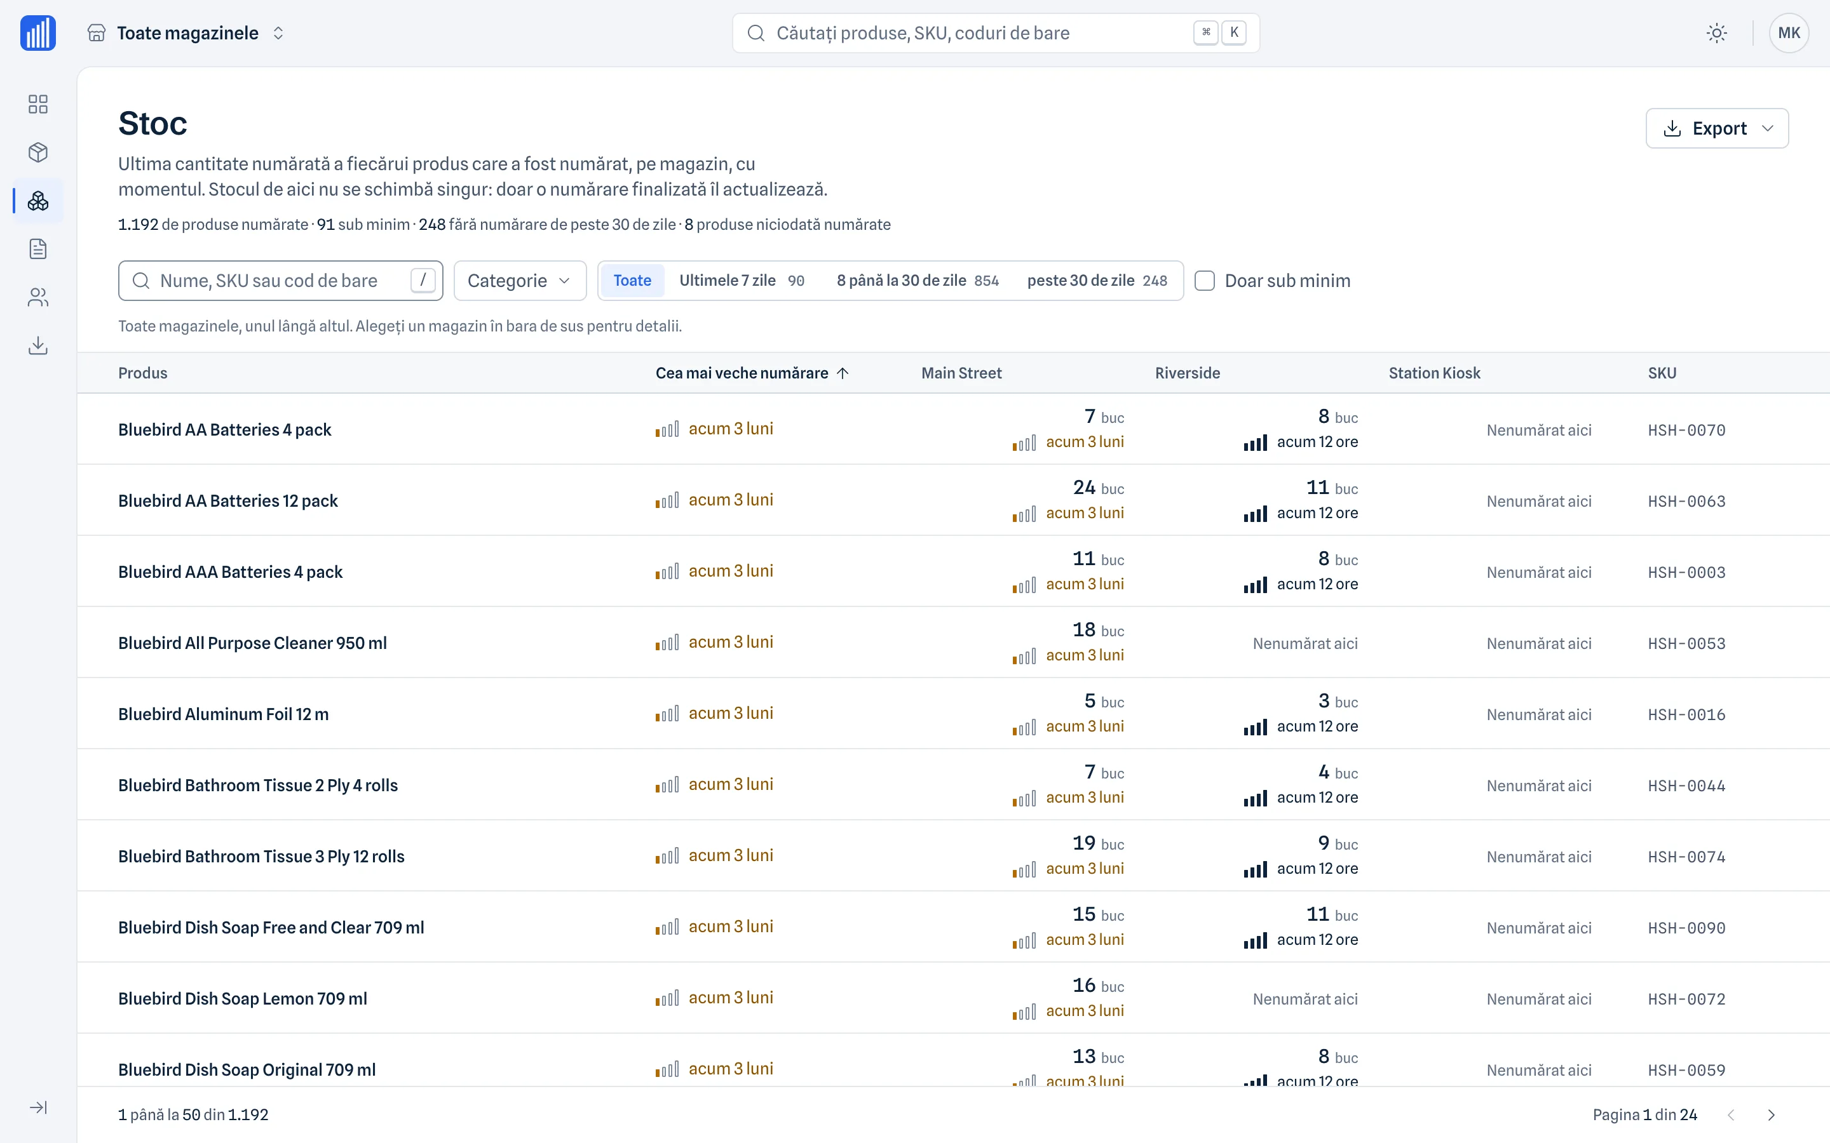Select the Toate filter tab
The image size is (1830, 1143).
[x=632, y=281]
